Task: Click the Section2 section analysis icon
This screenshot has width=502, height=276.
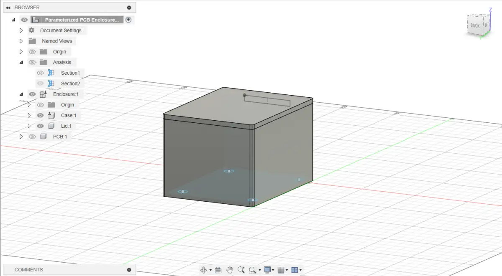Action: click(x=51, y=84)
